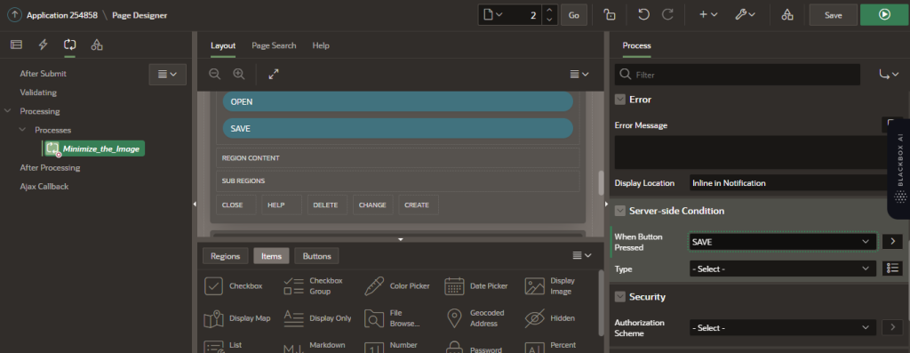Open Shared Components tab in left pane
This screenshot has width=910, height=353.
[97, 44]
